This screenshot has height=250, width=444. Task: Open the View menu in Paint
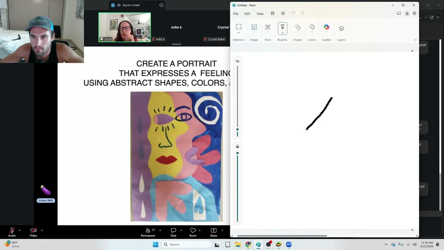click(260, 14)
